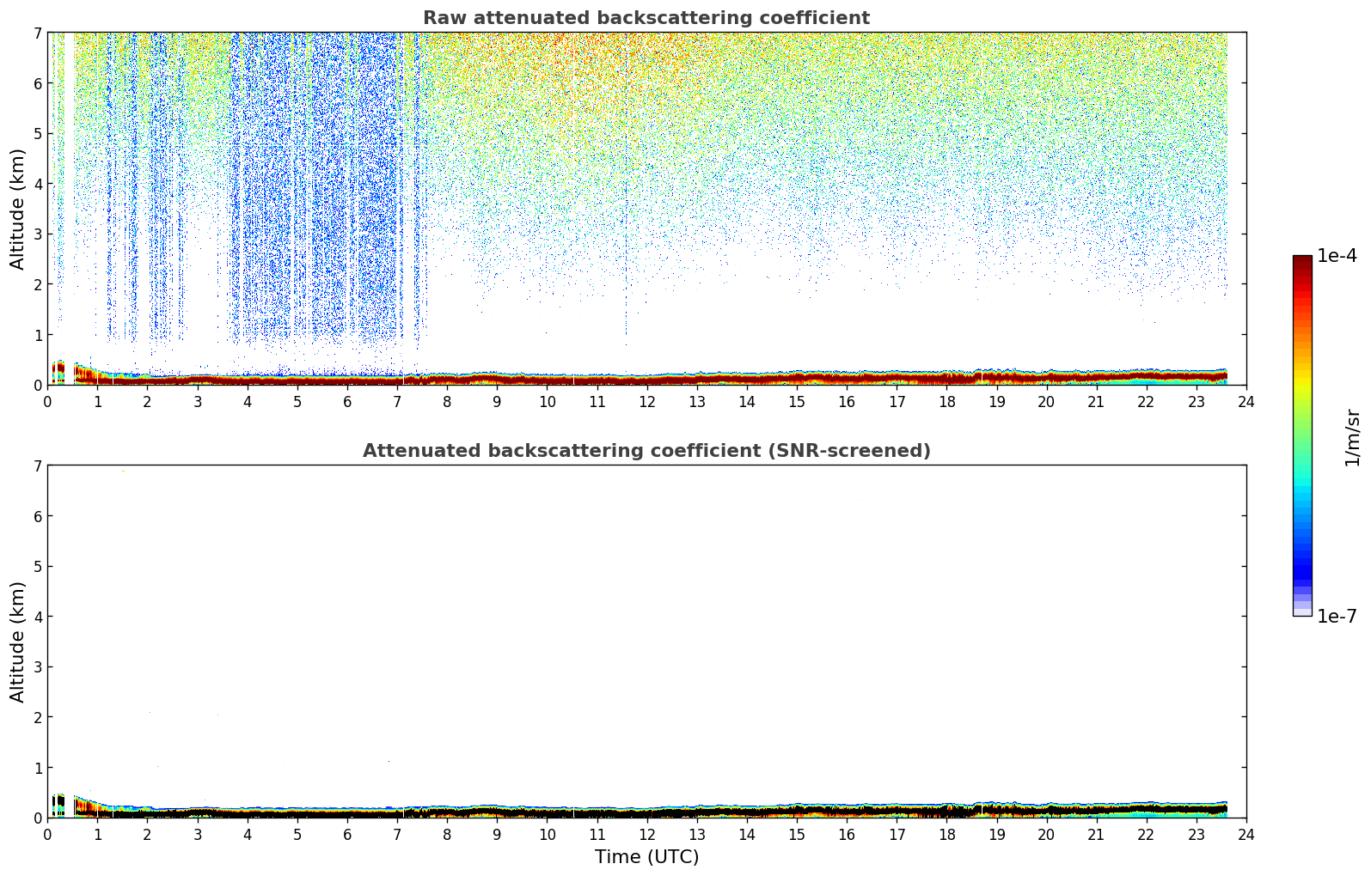Select the top plot's 'Altitude (km)' label

pos(18,209)
